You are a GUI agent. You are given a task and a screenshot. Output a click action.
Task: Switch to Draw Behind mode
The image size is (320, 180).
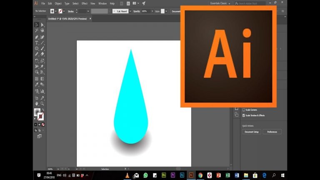(x=40, y=130)
